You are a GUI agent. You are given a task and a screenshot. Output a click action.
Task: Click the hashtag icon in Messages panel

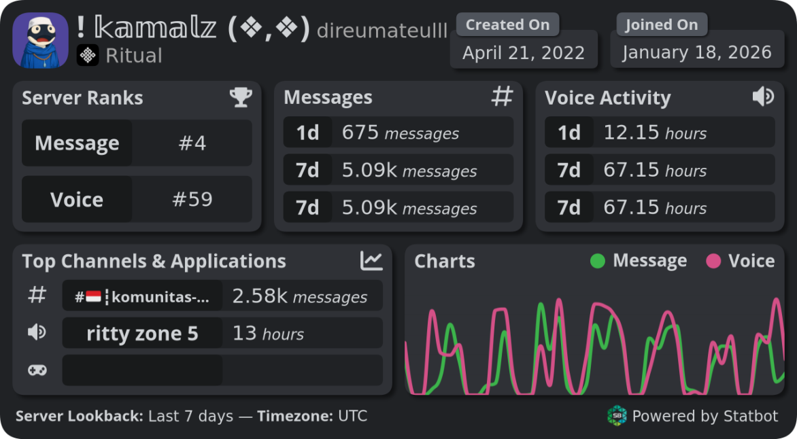coord(502,97)
